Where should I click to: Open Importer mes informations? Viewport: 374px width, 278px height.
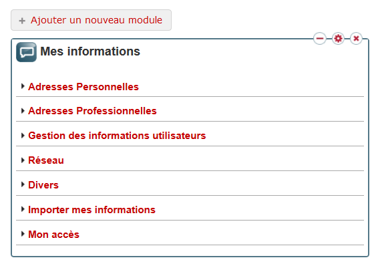(x=92, y=210)
